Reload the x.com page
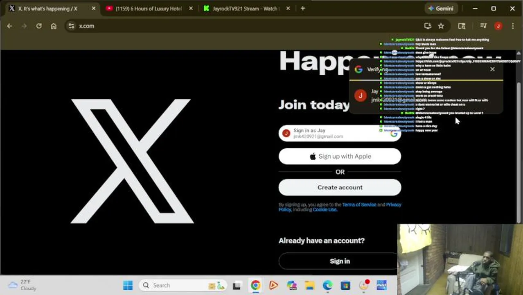 [39, 26]
